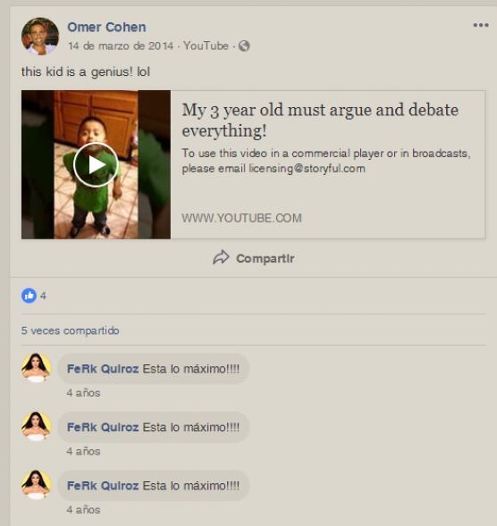Open the 5 veces compartido link
This screenshot has height=526, width=497.
point(71,330)
